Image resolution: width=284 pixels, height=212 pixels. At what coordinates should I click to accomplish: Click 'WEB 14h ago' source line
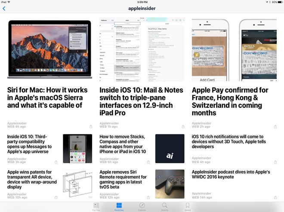202,197
